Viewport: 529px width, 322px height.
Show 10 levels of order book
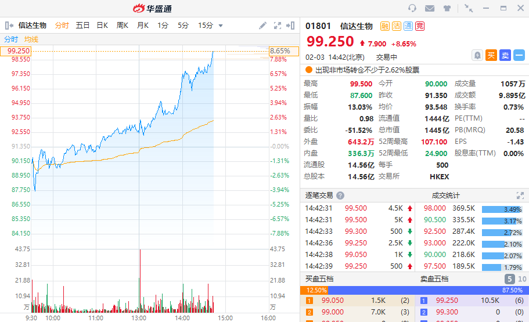tap(522, 279)
